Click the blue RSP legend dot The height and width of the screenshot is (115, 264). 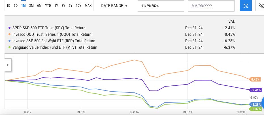coord(9,41)
